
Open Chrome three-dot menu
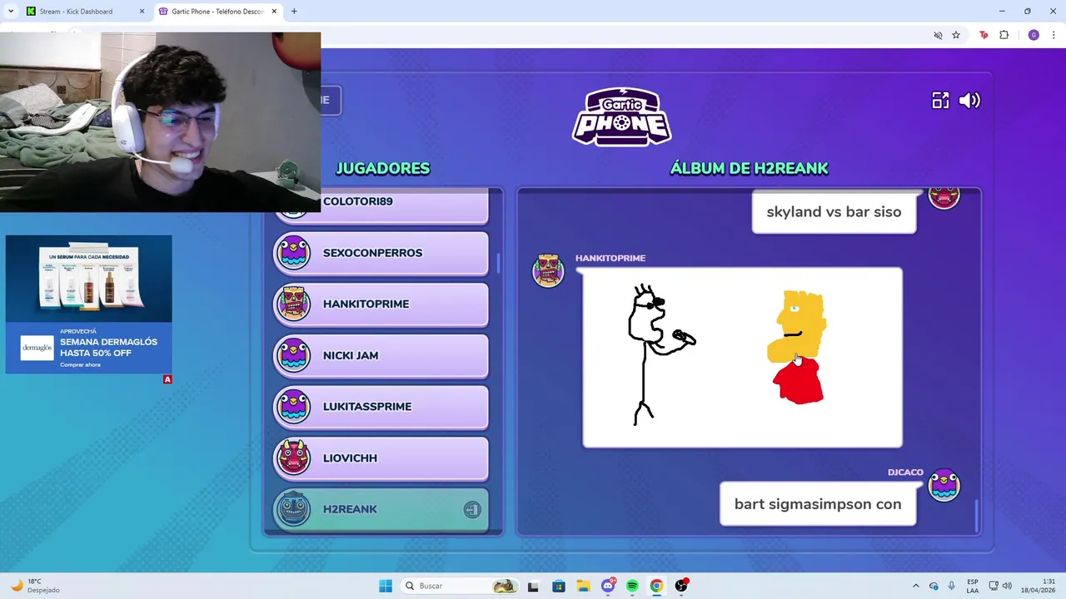point(1054,35)
